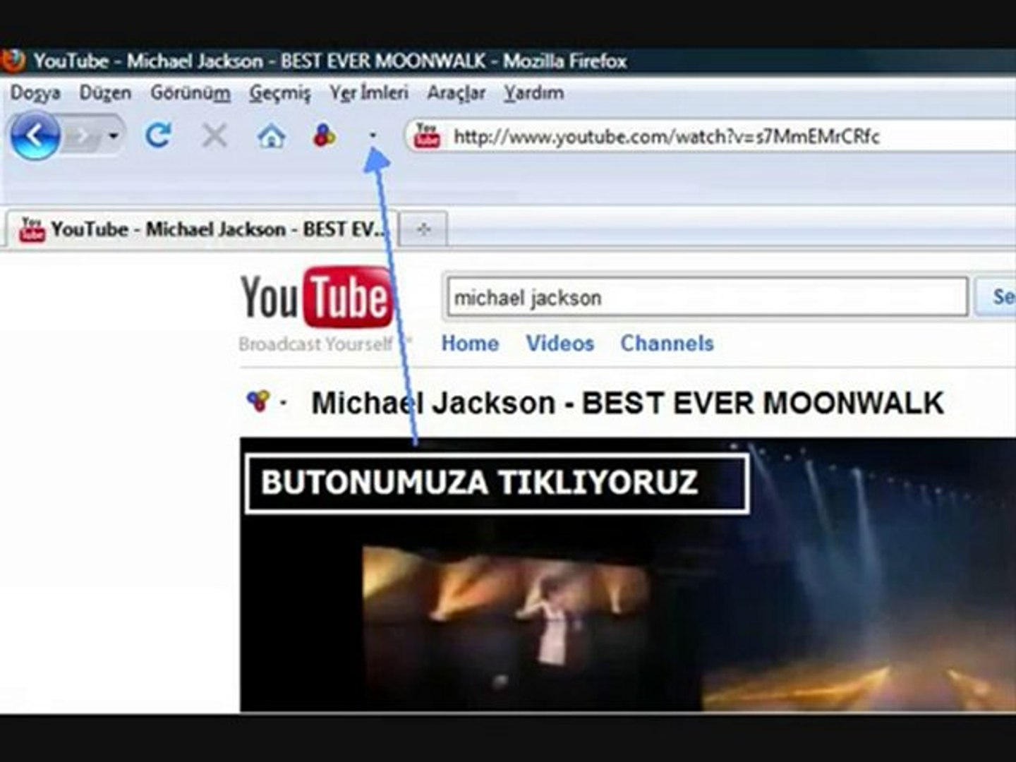Click the Firefox icon in title bar
This screenshot has height=762, width=1016.
(13, 61)
